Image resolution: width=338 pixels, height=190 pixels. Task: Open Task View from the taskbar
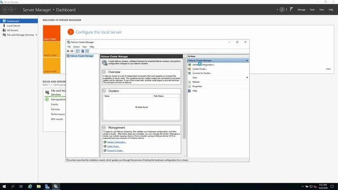tap(21, 186)
